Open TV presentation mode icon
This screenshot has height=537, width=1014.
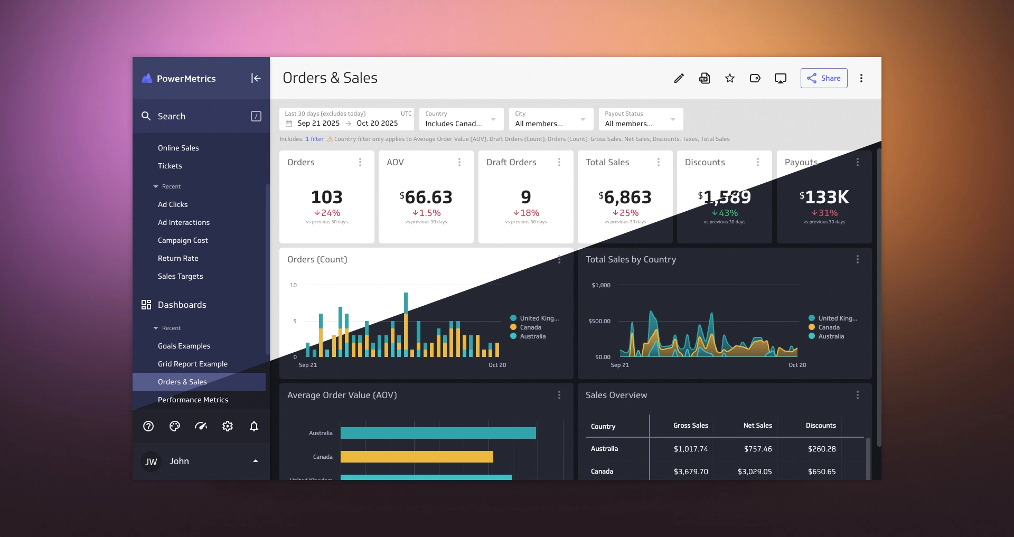tap(781, 78)
